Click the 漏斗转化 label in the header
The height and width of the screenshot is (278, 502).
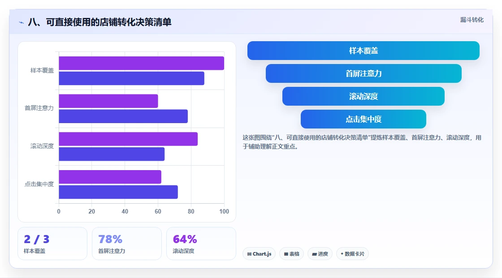coord(472,20)
